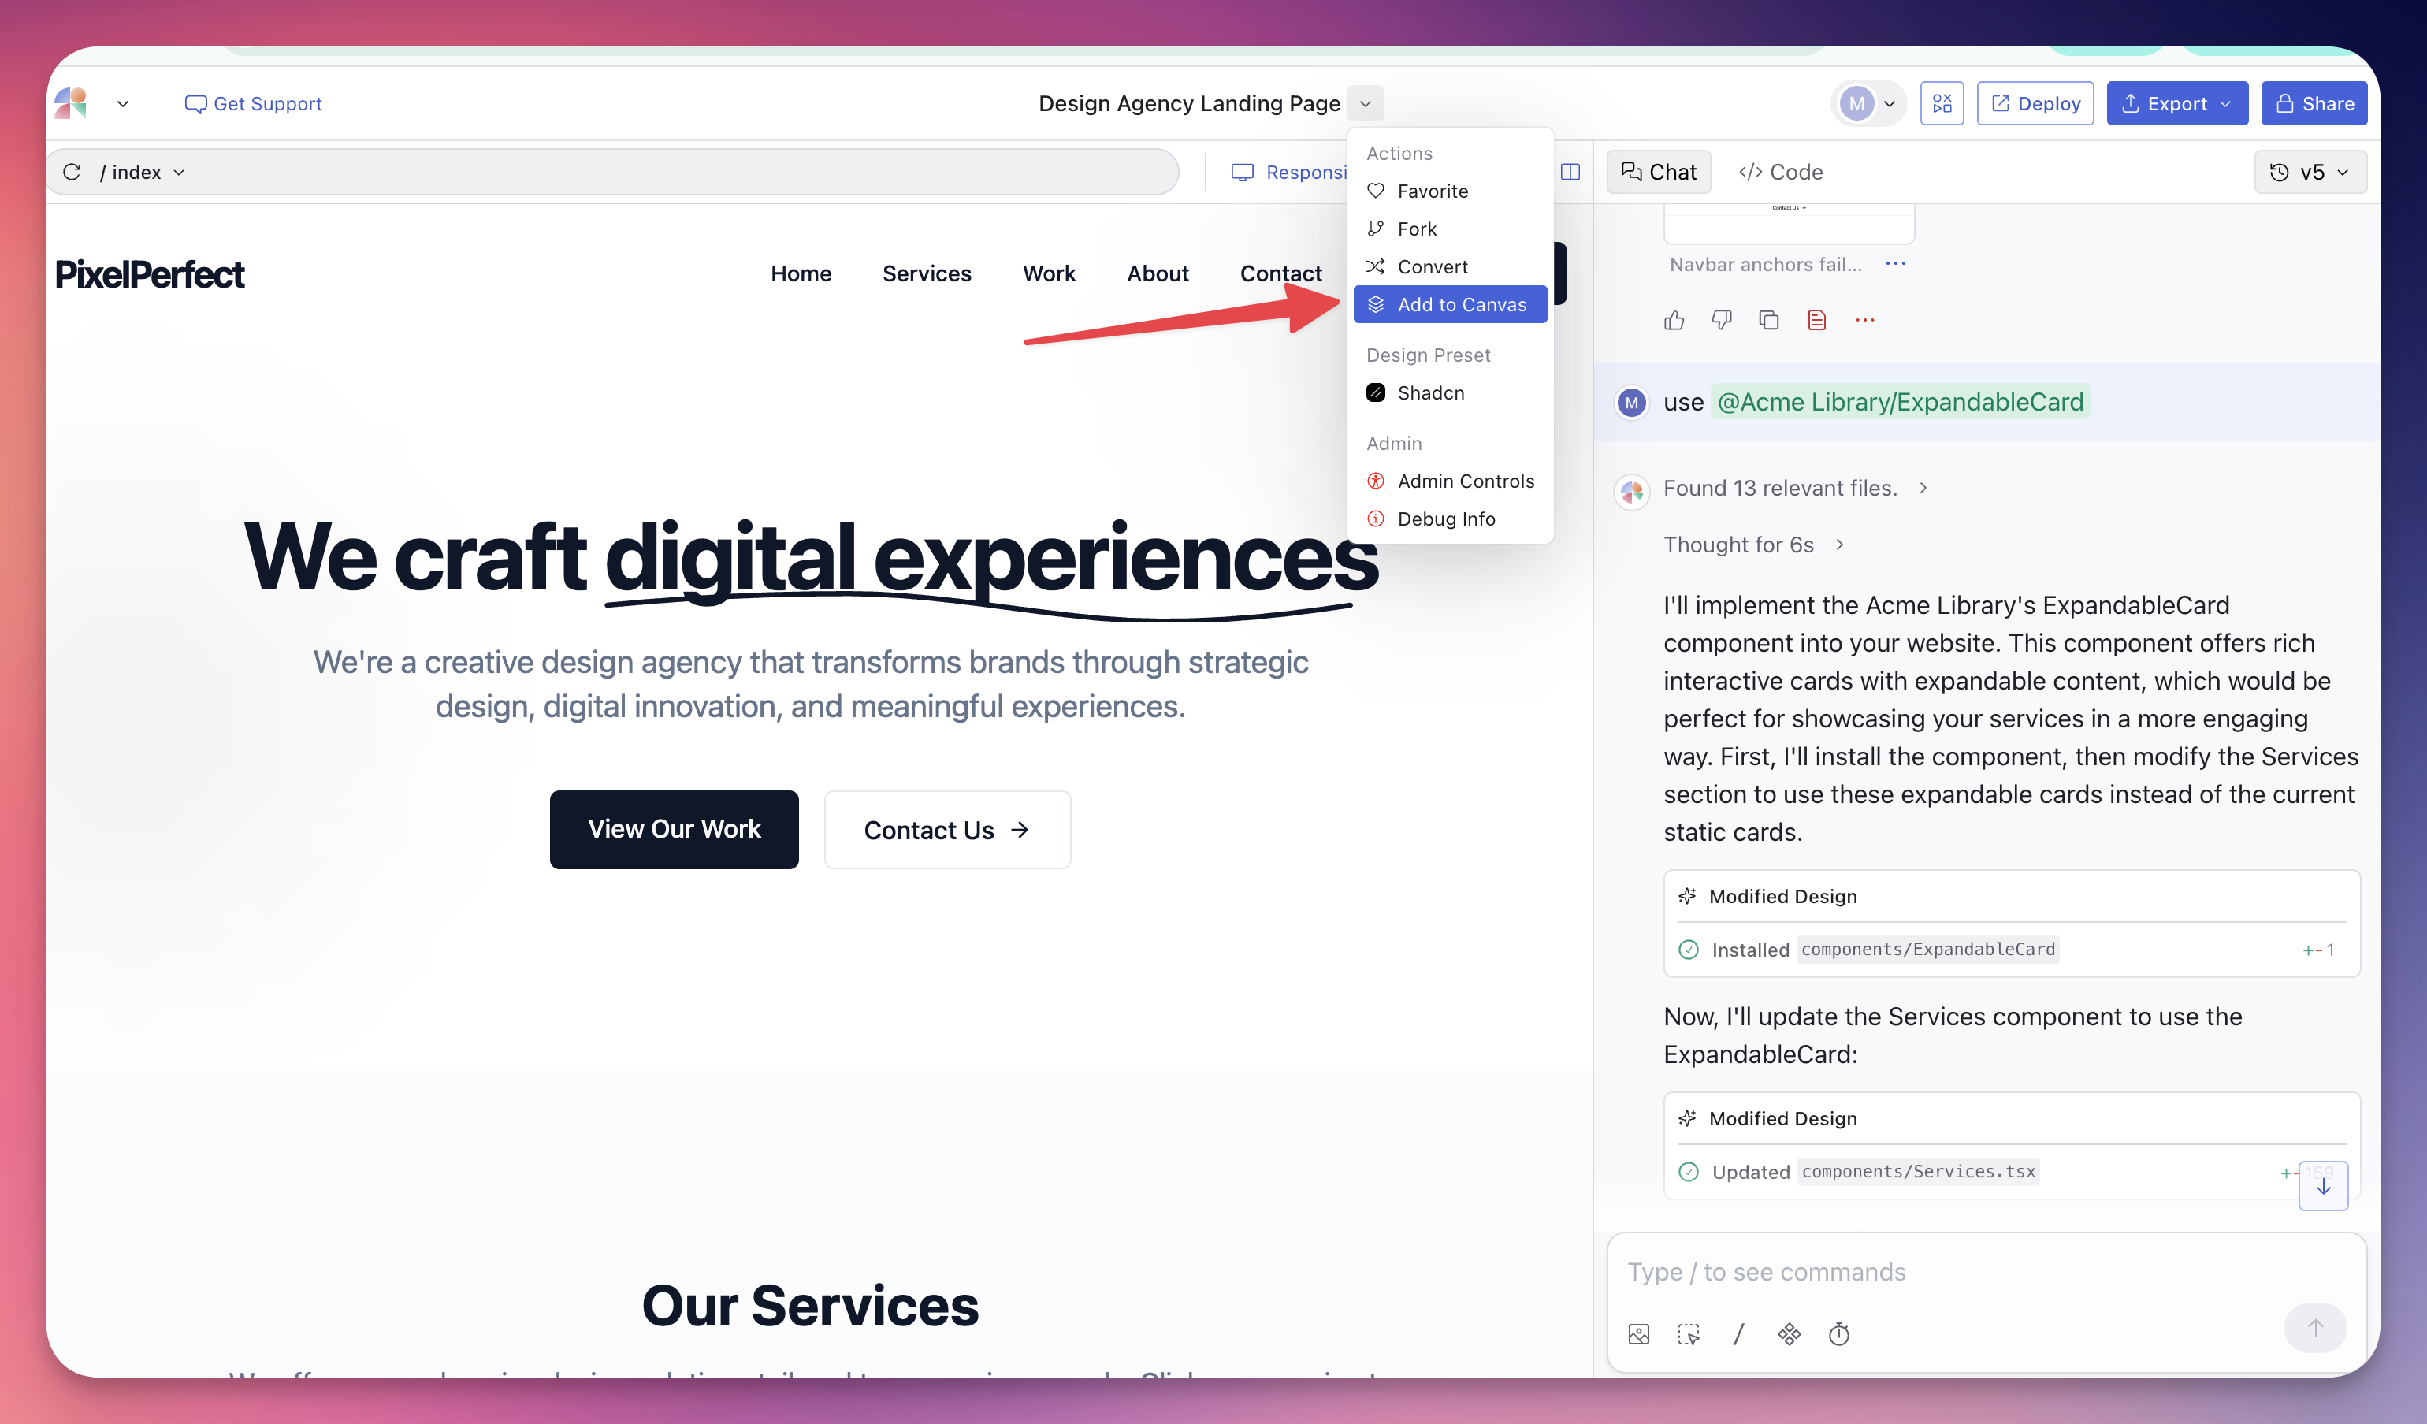Click the chat message input field
This screenshot has width=2427, height=1424.
click(x=1946, y=1272)
